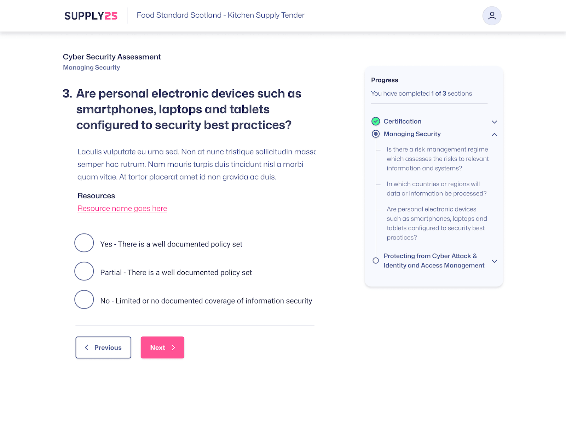Screen dimensions: 566x425
Task: Click the left arrow in Previous button
Action: pyautogui.click(x=87, y=347)
